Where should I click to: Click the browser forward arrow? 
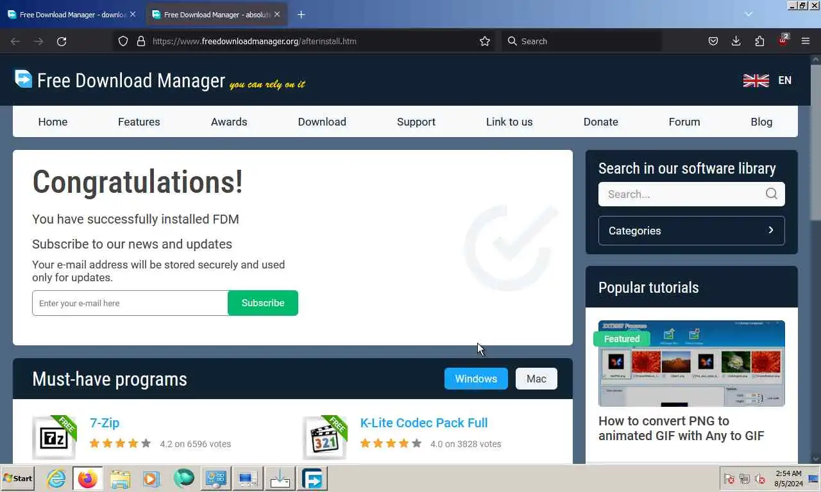pos(38,41)
